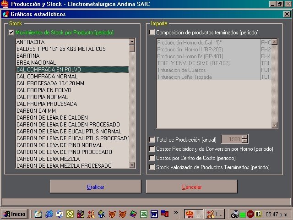Select Producción Horno de Cal "C" row
Viewport: 293px width, 220px height.
click(x=214, y=43)
